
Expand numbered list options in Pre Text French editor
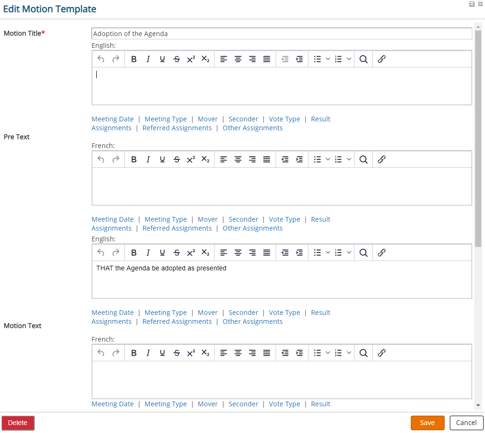[x=349, y=159]
